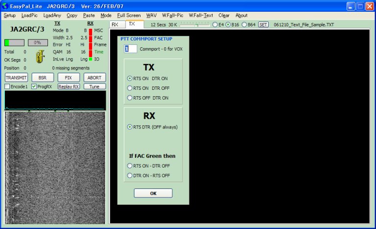The height and width of the screenshot is (229, 376).
Task: Click the JA2GRC/3 callsign label
Action: click(27, 29)
